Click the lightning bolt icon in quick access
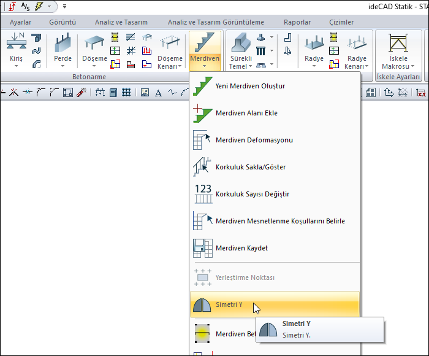Image resolution: width=429 pixels, height=356 pixels. pos(39,7)
